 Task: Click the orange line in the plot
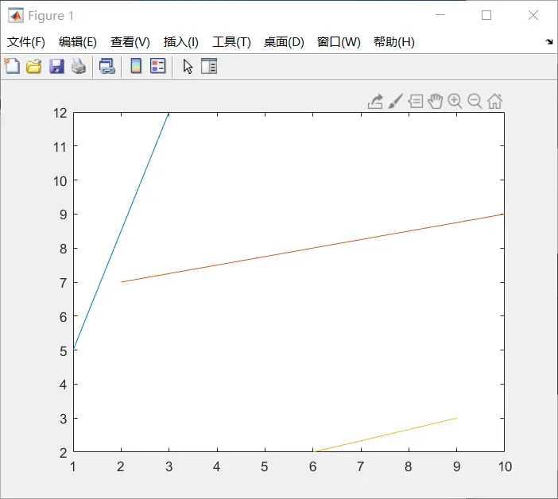[313, 248]
